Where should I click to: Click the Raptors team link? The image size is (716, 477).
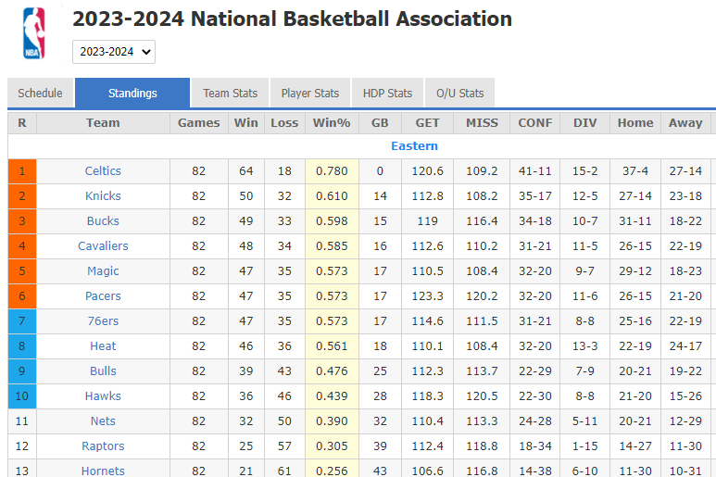click(103, 446)
